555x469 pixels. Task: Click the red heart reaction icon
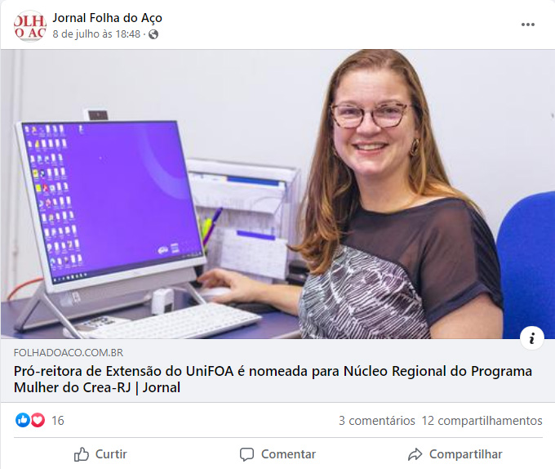coord(38,420)
